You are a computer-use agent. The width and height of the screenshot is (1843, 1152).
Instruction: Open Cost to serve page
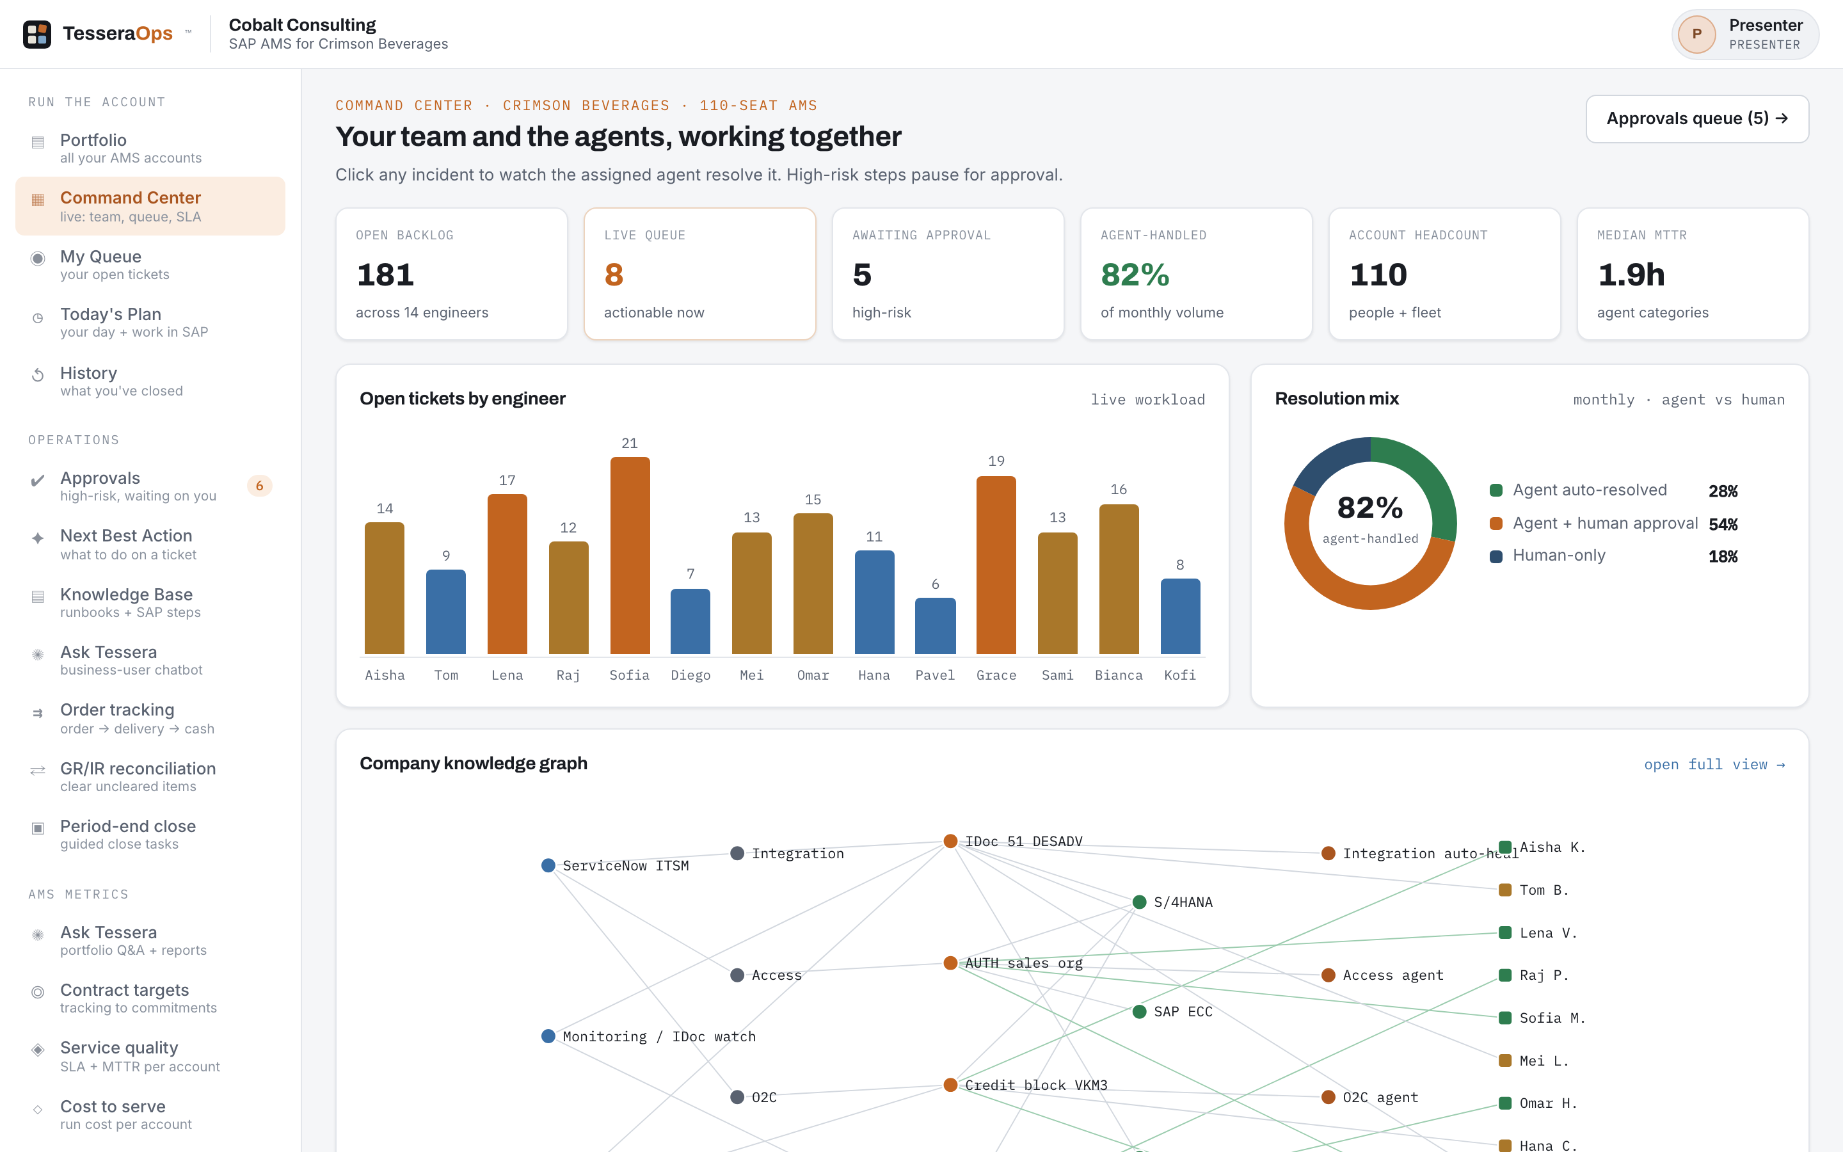150,1115
